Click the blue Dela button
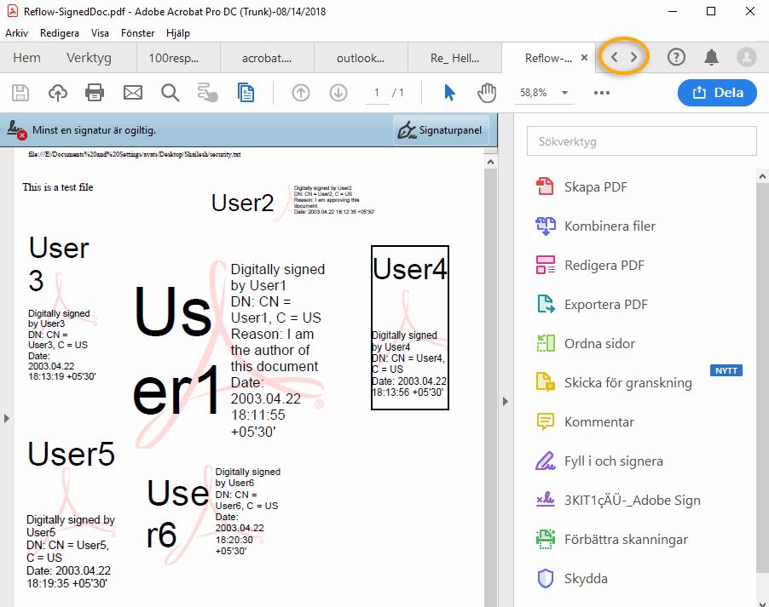 [x=717, y=92]
